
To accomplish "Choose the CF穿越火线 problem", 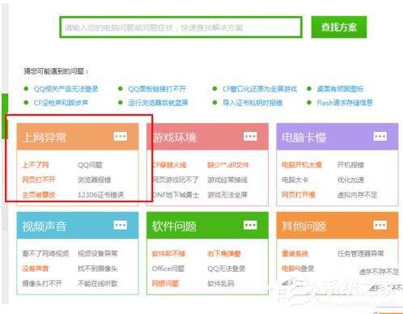I will tap(169, 165).
